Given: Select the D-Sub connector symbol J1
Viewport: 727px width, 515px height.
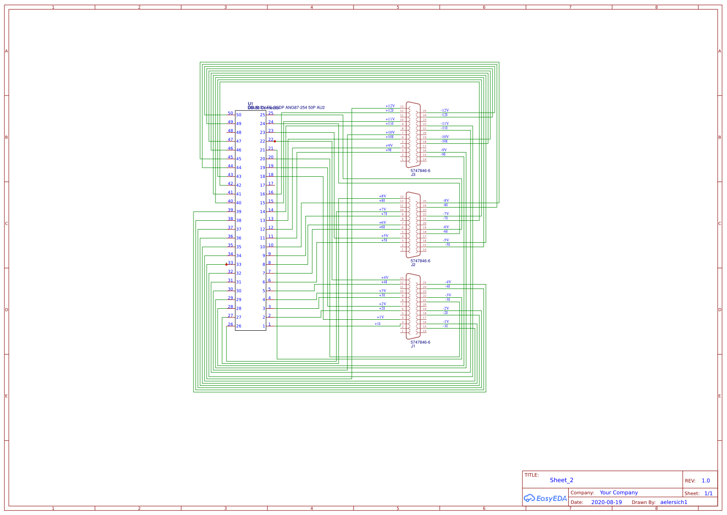Looking at the screenshot, I should coord(413,306).
